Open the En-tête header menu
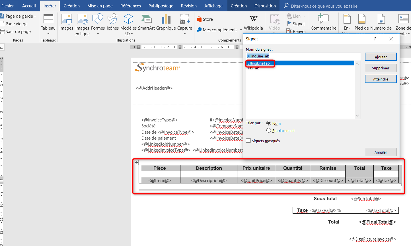The height and width of the screenshot is (246, 411). 347,23
